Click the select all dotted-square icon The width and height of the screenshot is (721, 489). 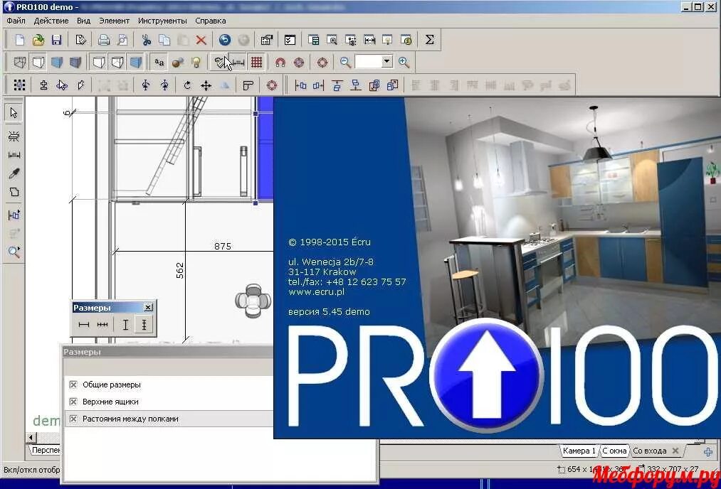coord(19,85)
